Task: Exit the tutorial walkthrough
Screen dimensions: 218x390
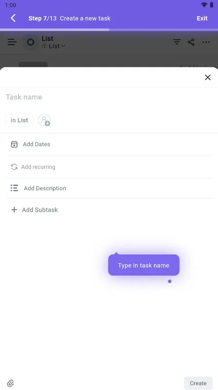Action: 202,19
